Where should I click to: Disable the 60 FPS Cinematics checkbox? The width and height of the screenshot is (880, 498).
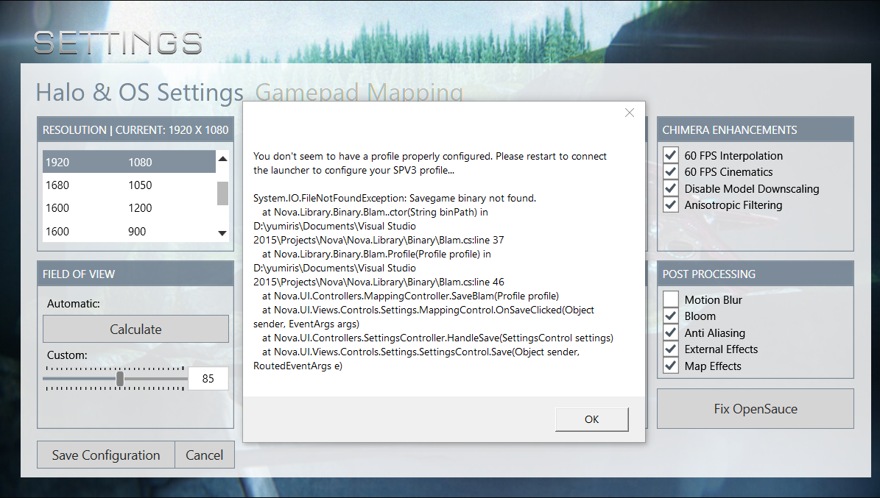(671, 171)
